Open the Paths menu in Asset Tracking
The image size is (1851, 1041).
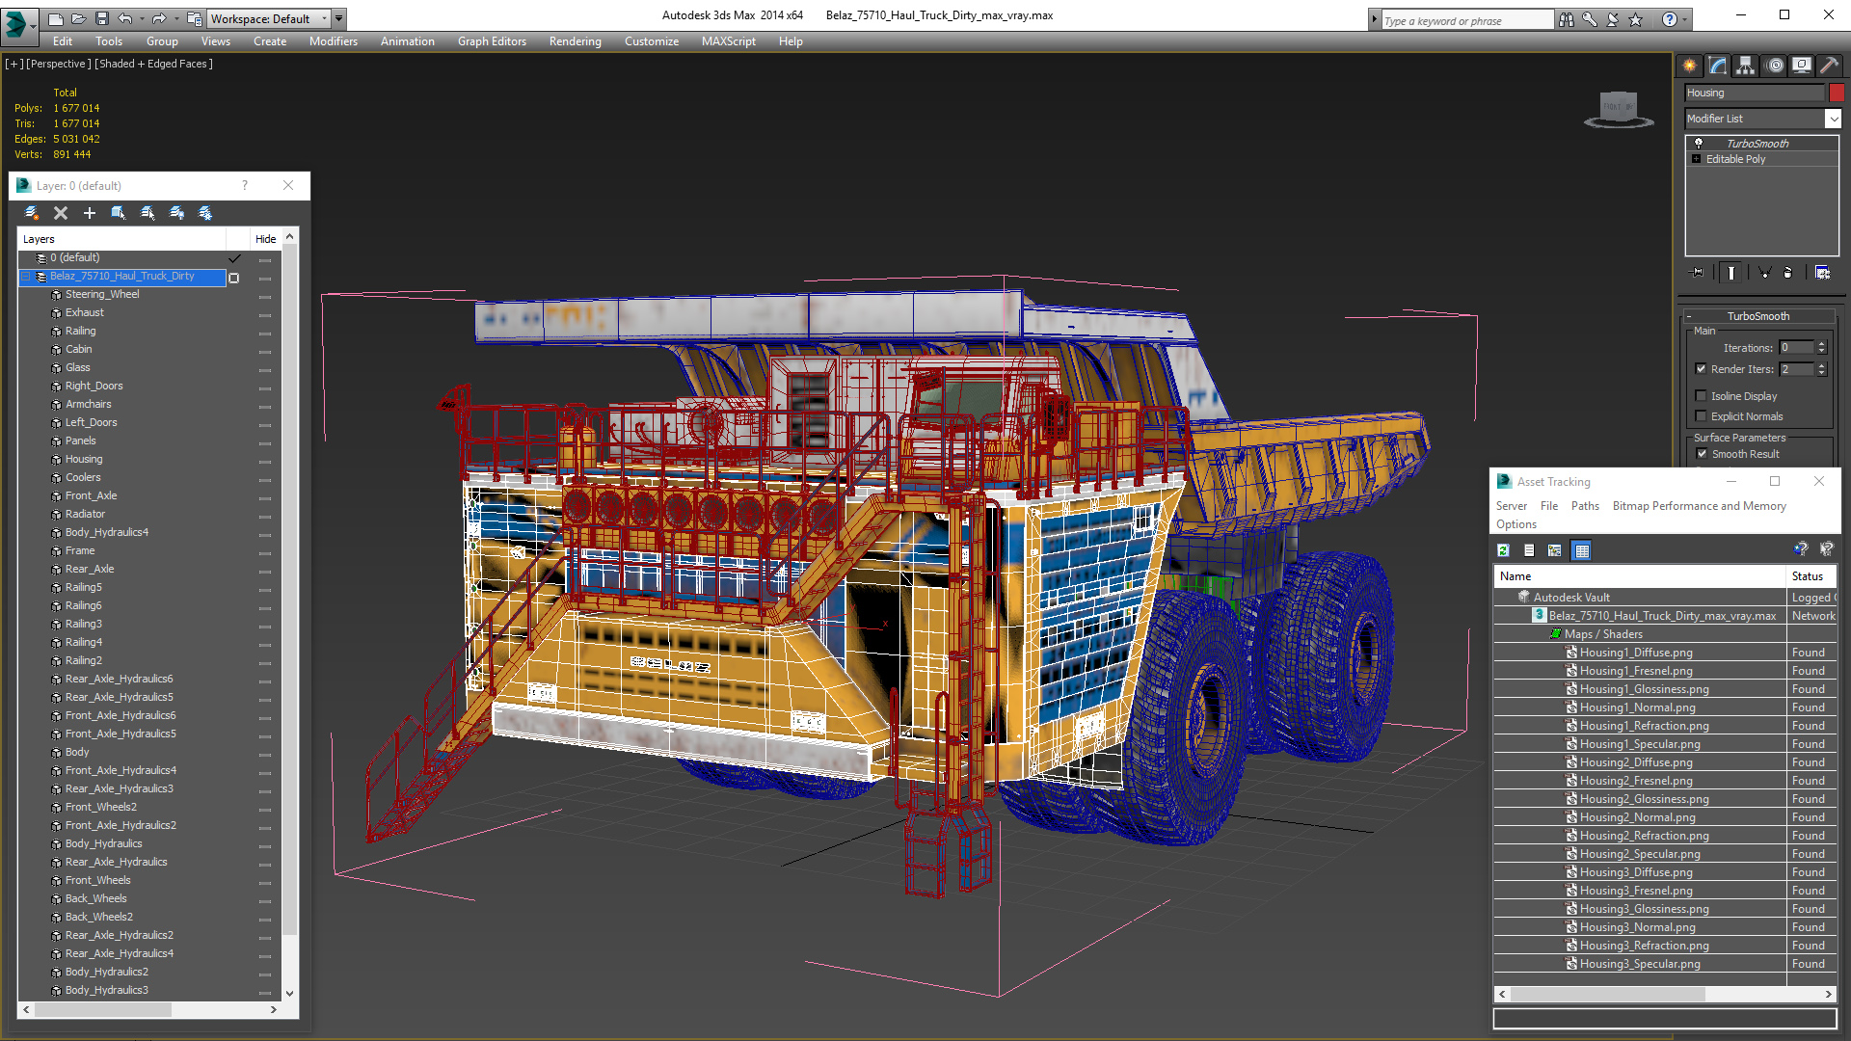pyautogui.click(x=1584, y=506)
